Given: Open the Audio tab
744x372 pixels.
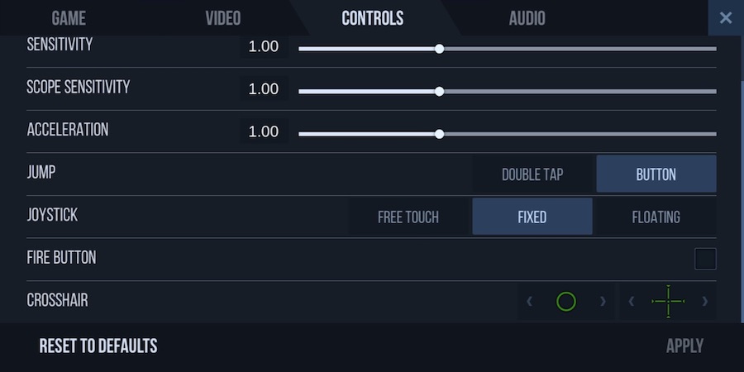Looking at the screenshot, I should pos(527,18).
